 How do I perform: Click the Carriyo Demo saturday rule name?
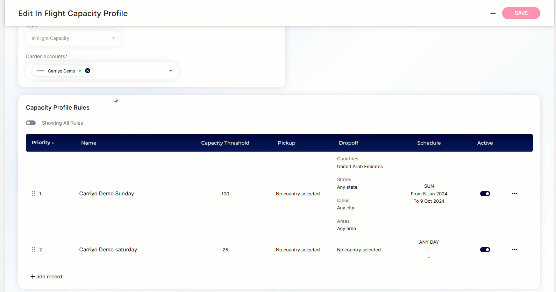(x=108, y=250)
